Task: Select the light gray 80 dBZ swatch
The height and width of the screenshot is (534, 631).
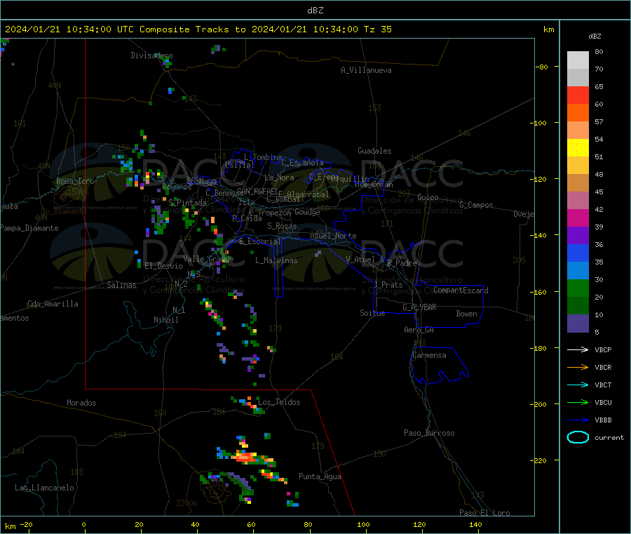Action: pos(578,60)
